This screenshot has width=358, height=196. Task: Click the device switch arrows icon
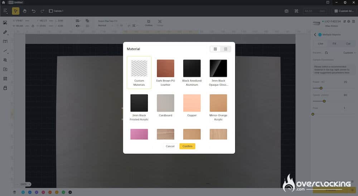click(344, 21)
